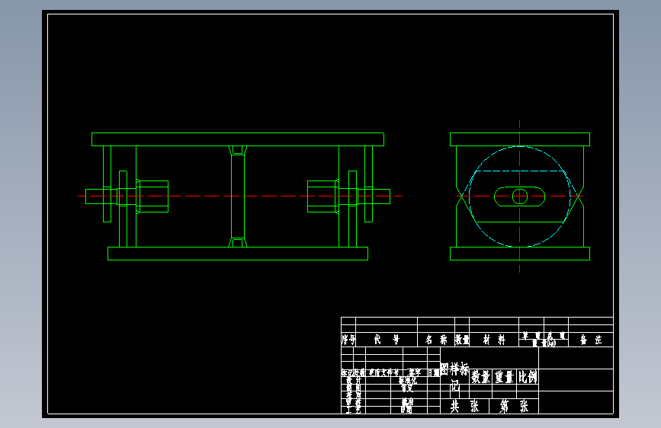Select the bottom base plate in front view
This screenshot has height=428, width=661.
[238, 254]
